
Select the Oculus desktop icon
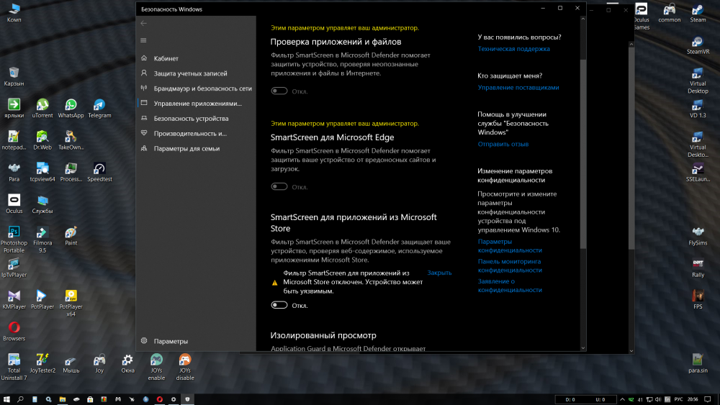(x=14, y=204)
